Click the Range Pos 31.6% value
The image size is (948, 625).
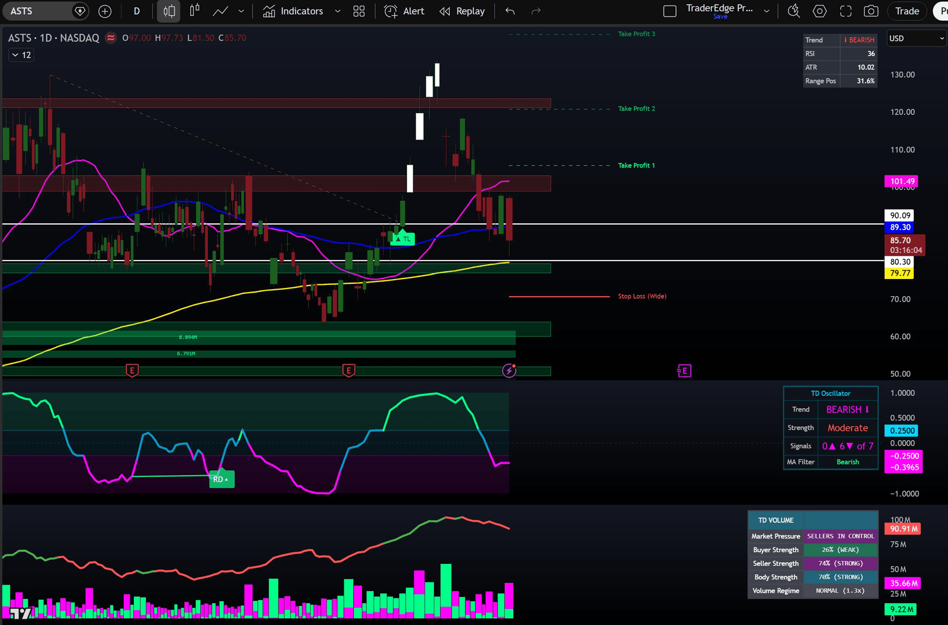point(859,81)
